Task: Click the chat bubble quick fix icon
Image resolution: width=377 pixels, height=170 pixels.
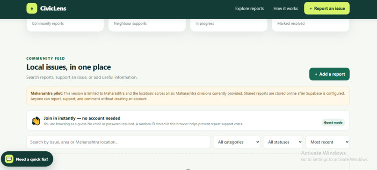Action: [9, 159]
